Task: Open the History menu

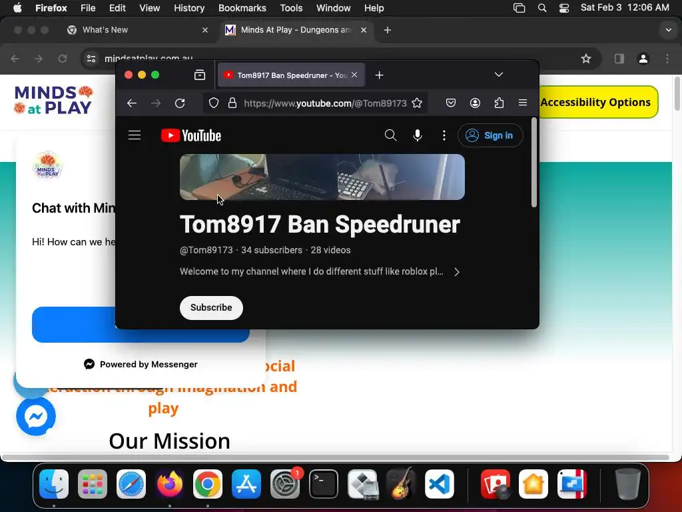Action: click(x=189, y=8)
